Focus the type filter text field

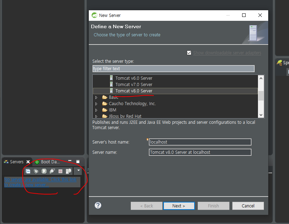pos(173,69)
